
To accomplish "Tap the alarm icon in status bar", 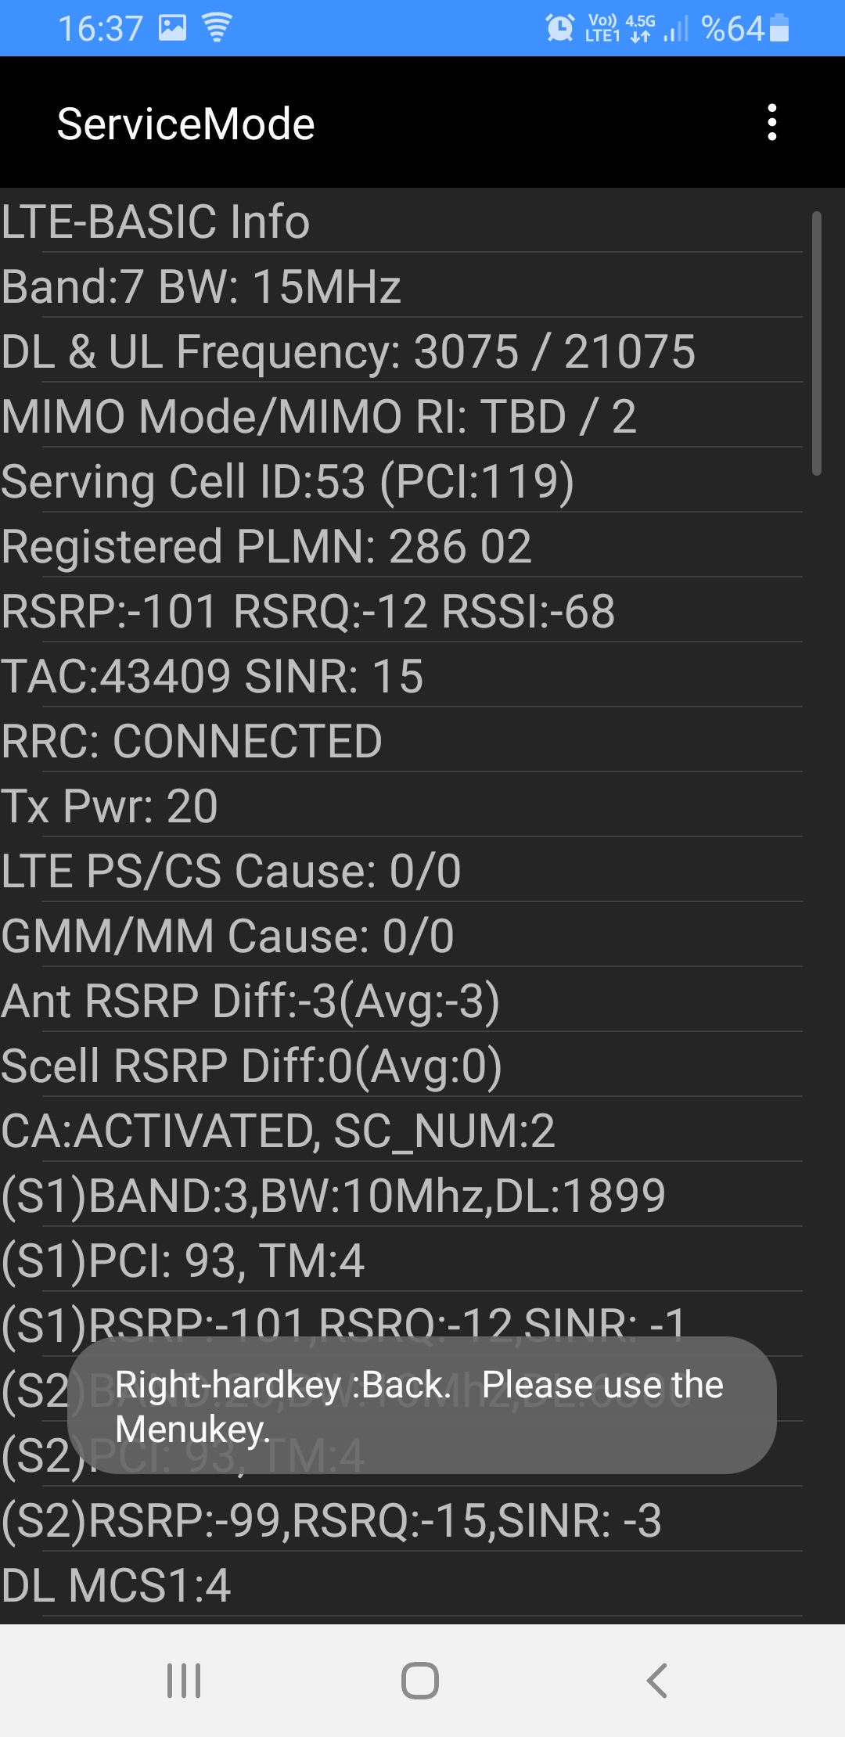I will tap(559, 28).
